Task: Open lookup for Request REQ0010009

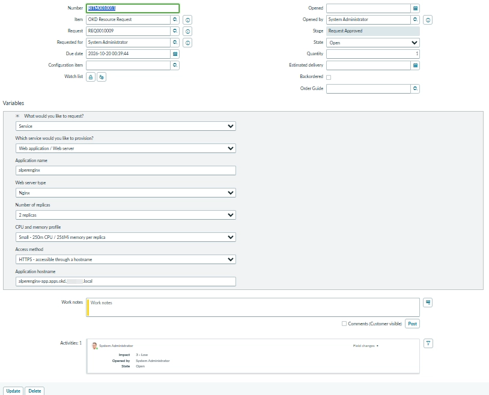Action: [175, 31]
